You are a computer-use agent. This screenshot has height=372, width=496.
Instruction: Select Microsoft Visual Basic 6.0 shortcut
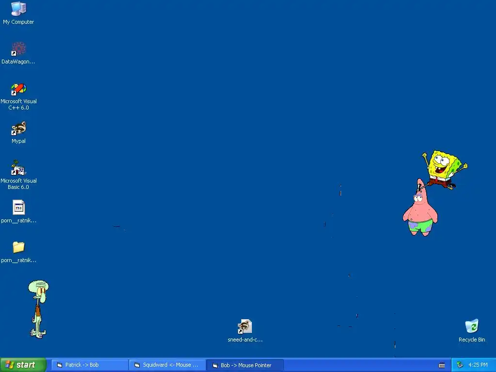(x=19, y=168)
